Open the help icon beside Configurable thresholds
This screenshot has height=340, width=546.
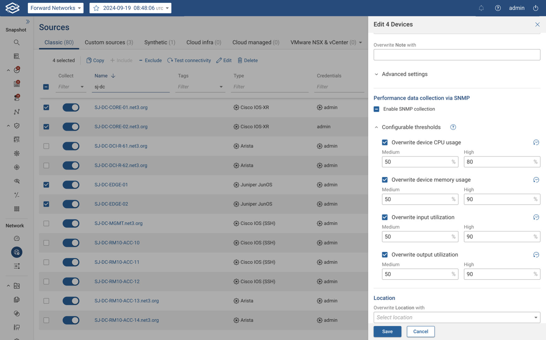[x=453, y=127]
